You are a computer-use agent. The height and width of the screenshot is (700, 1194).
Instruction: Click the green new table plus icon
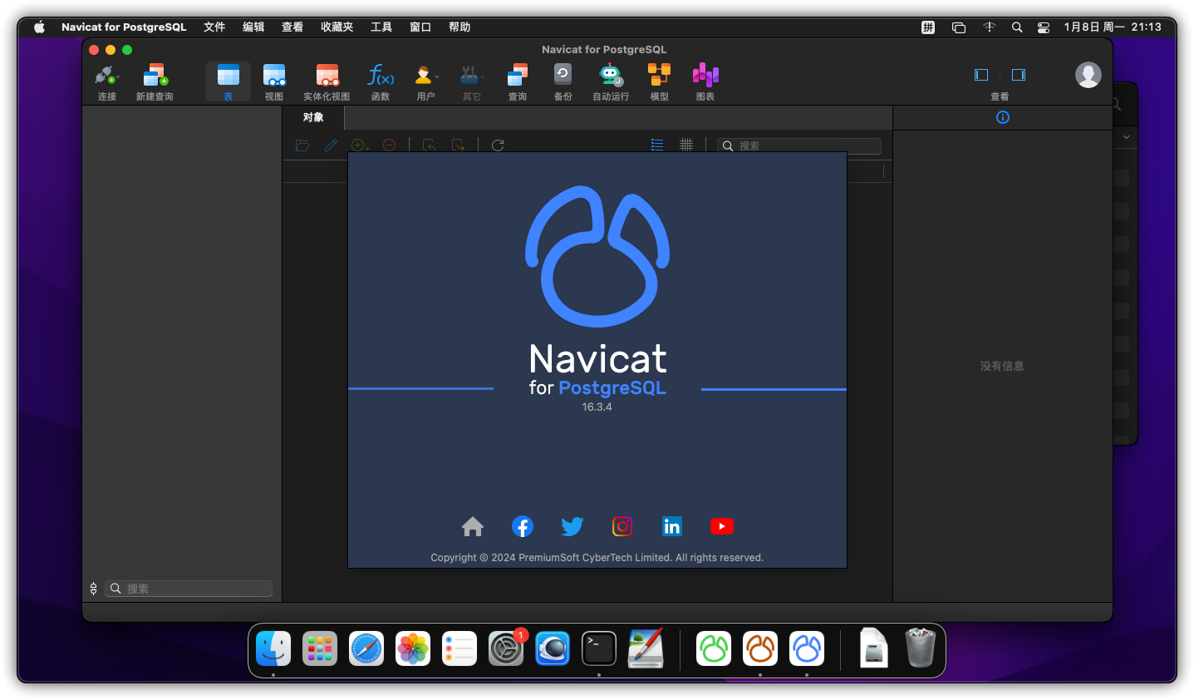357,145
